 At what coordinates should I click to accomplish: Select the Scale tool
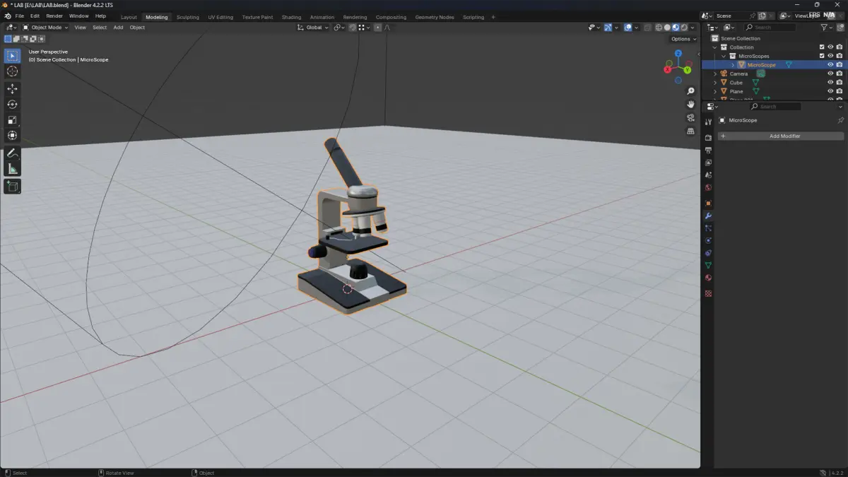tap(12, 120)
